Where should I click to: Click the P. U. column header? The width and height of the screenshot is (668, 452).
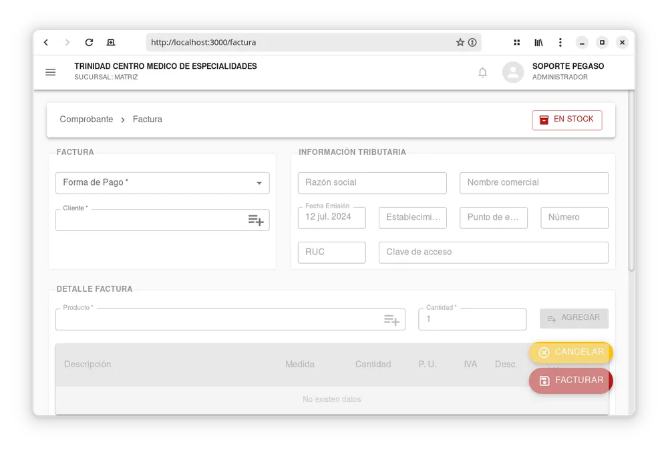[428, 365]
